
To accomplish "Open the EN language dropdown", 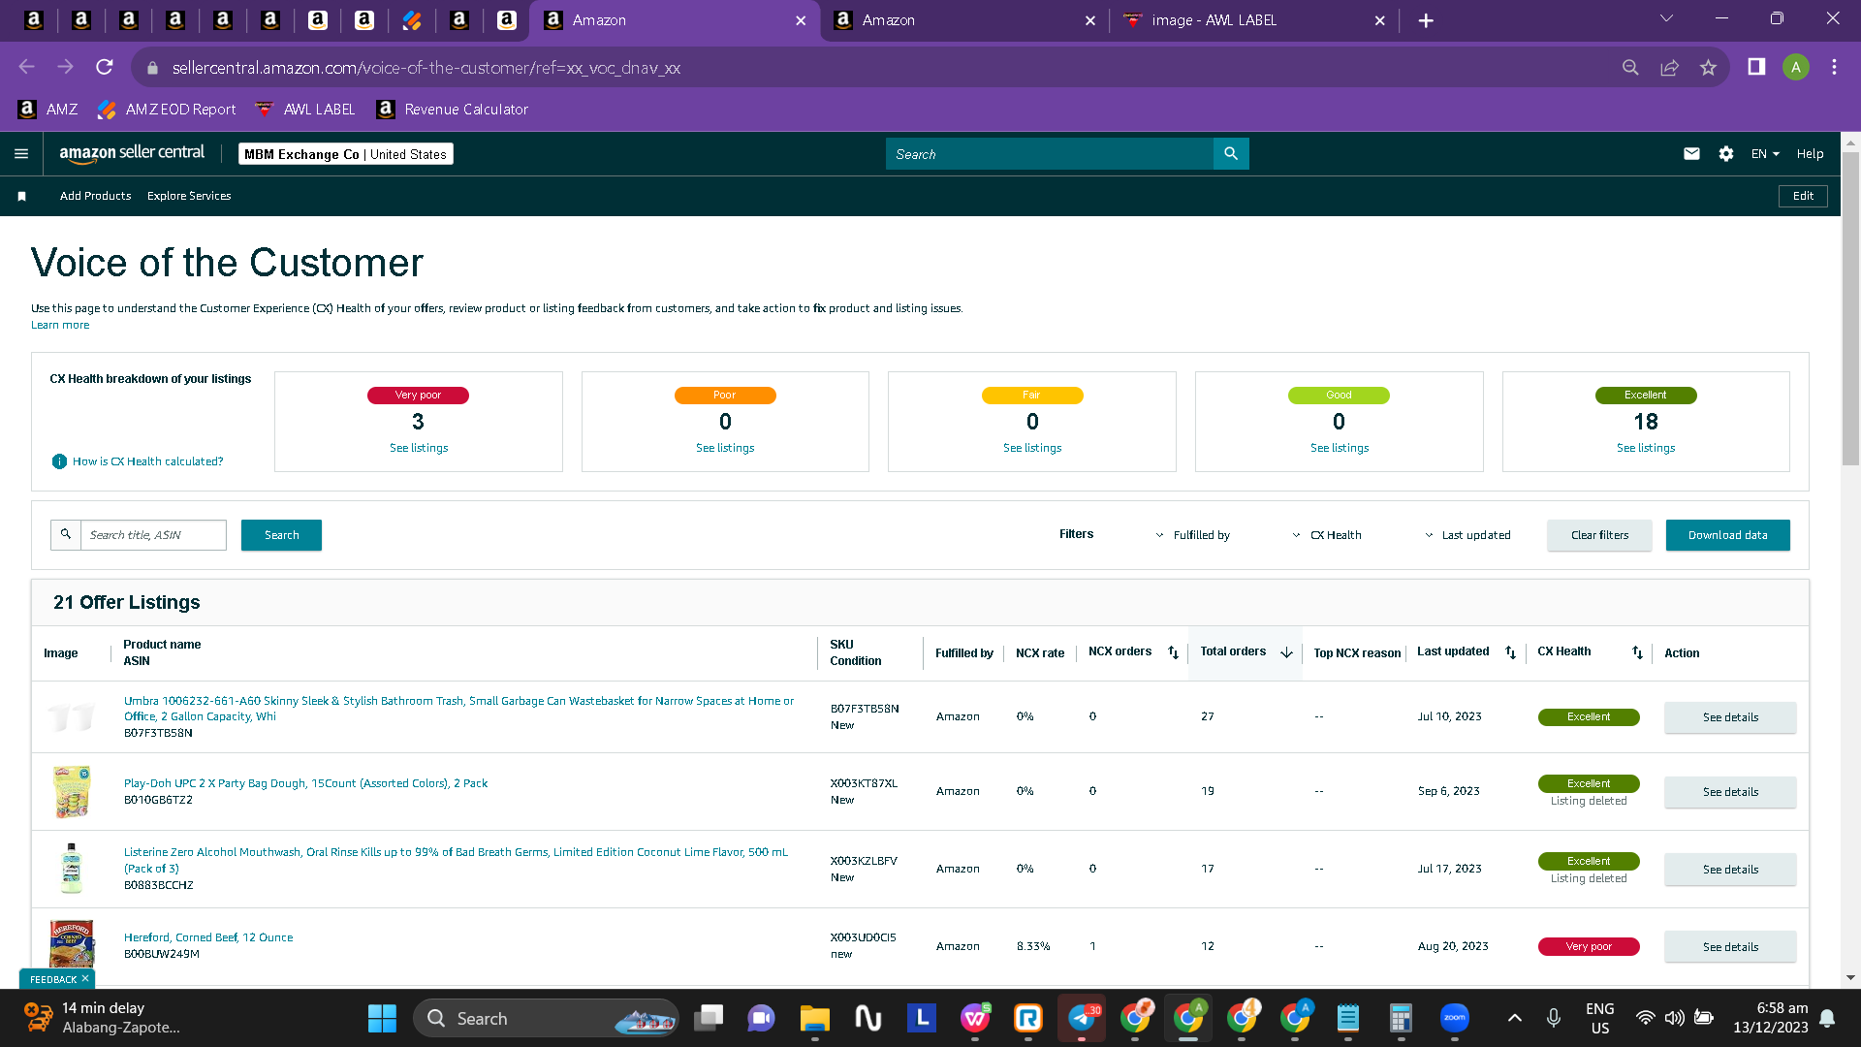I will 1765,153.
